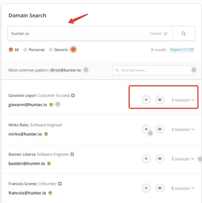Screen dimensions: 202x203
Task: Add Bastien Libersa to leads
Action: click(x=146, y=159)
